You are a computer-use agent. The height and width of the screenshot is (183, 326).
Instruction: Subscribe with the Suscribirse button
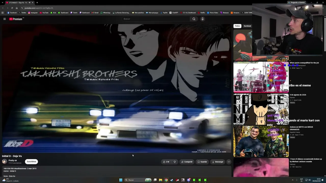tap(32, 162)
